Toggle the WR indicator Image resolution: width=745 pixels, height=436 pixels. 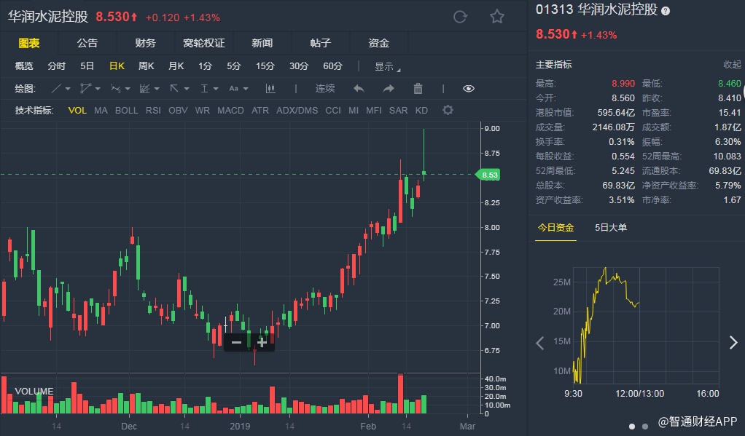[203, 111]
